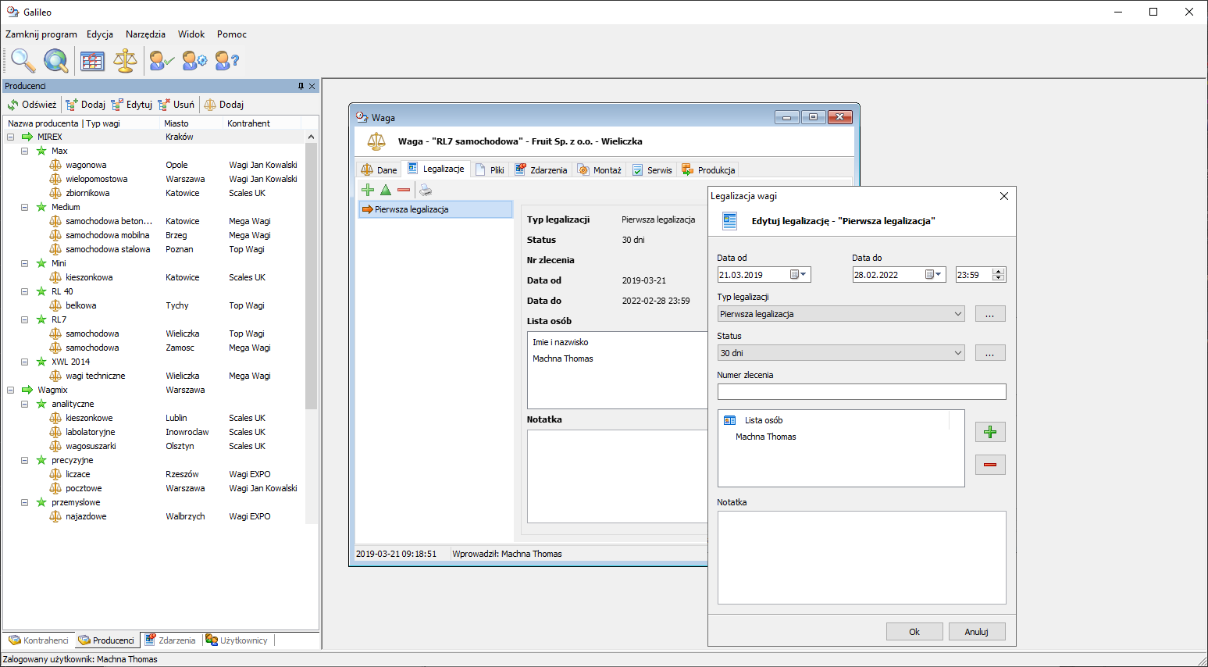This screenshot has width=1208, height=667.
Task: Click the Anuluj button
Action: (976, 632)
